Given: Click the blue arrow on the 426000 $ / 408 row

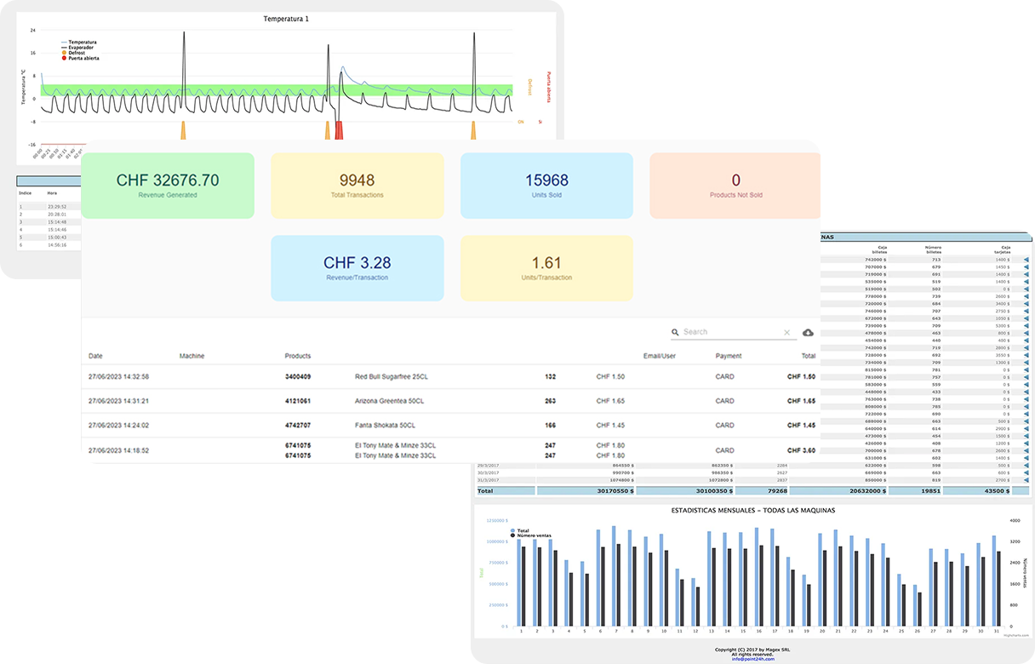Looking at the screenshot, I should (1026, 444).
